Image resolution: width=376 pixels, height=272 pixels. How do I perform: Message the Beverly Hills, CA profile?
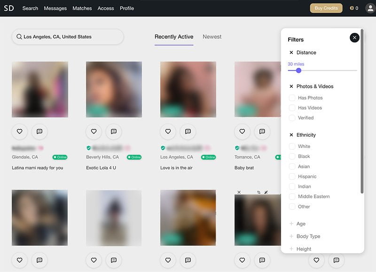tap(114, 132)
